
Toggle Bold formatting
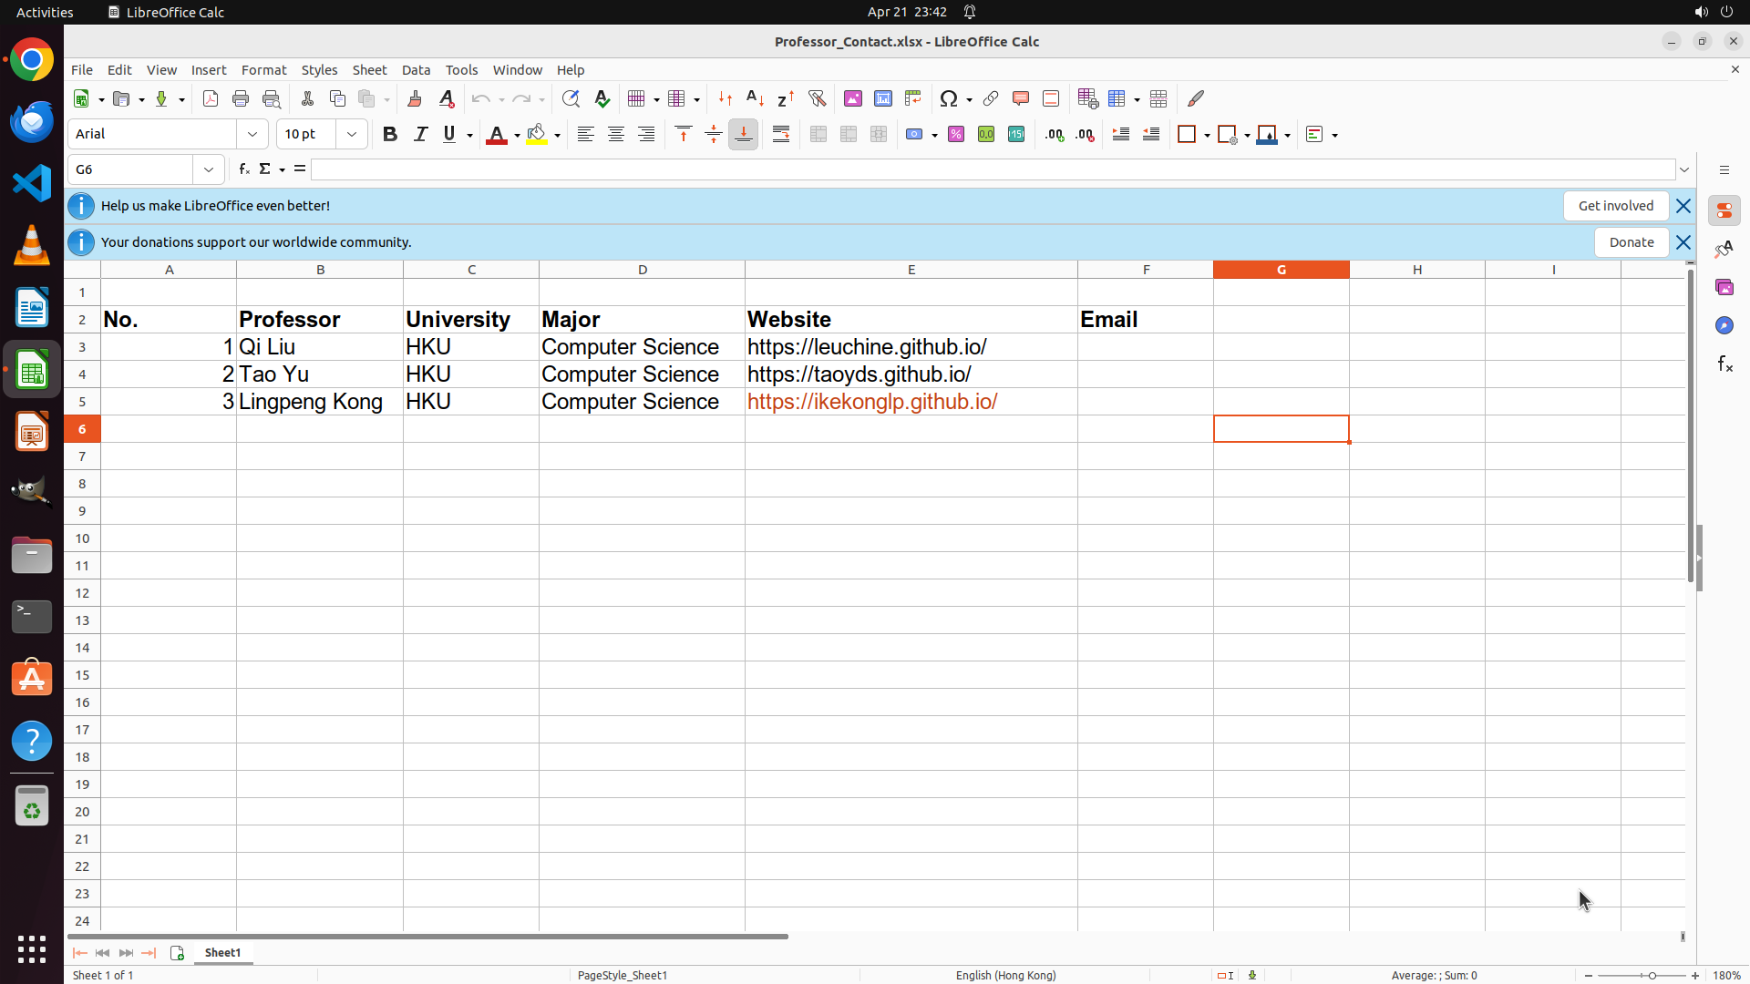click(x=390, y=135)
